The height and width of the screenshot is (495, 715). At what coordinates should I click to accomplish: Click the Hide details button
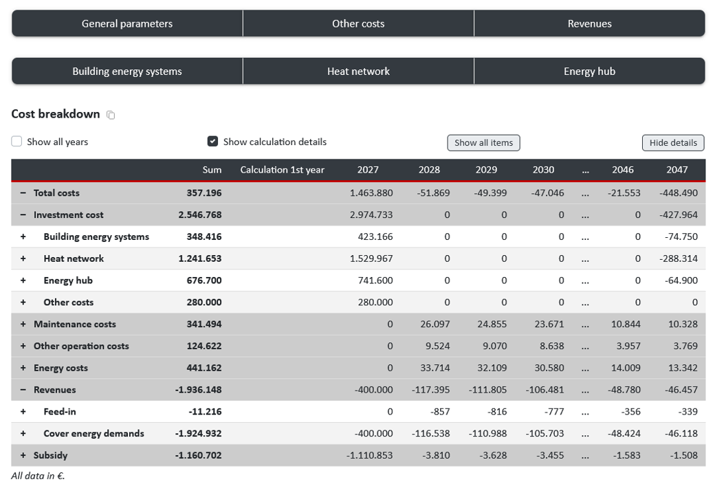673,143
